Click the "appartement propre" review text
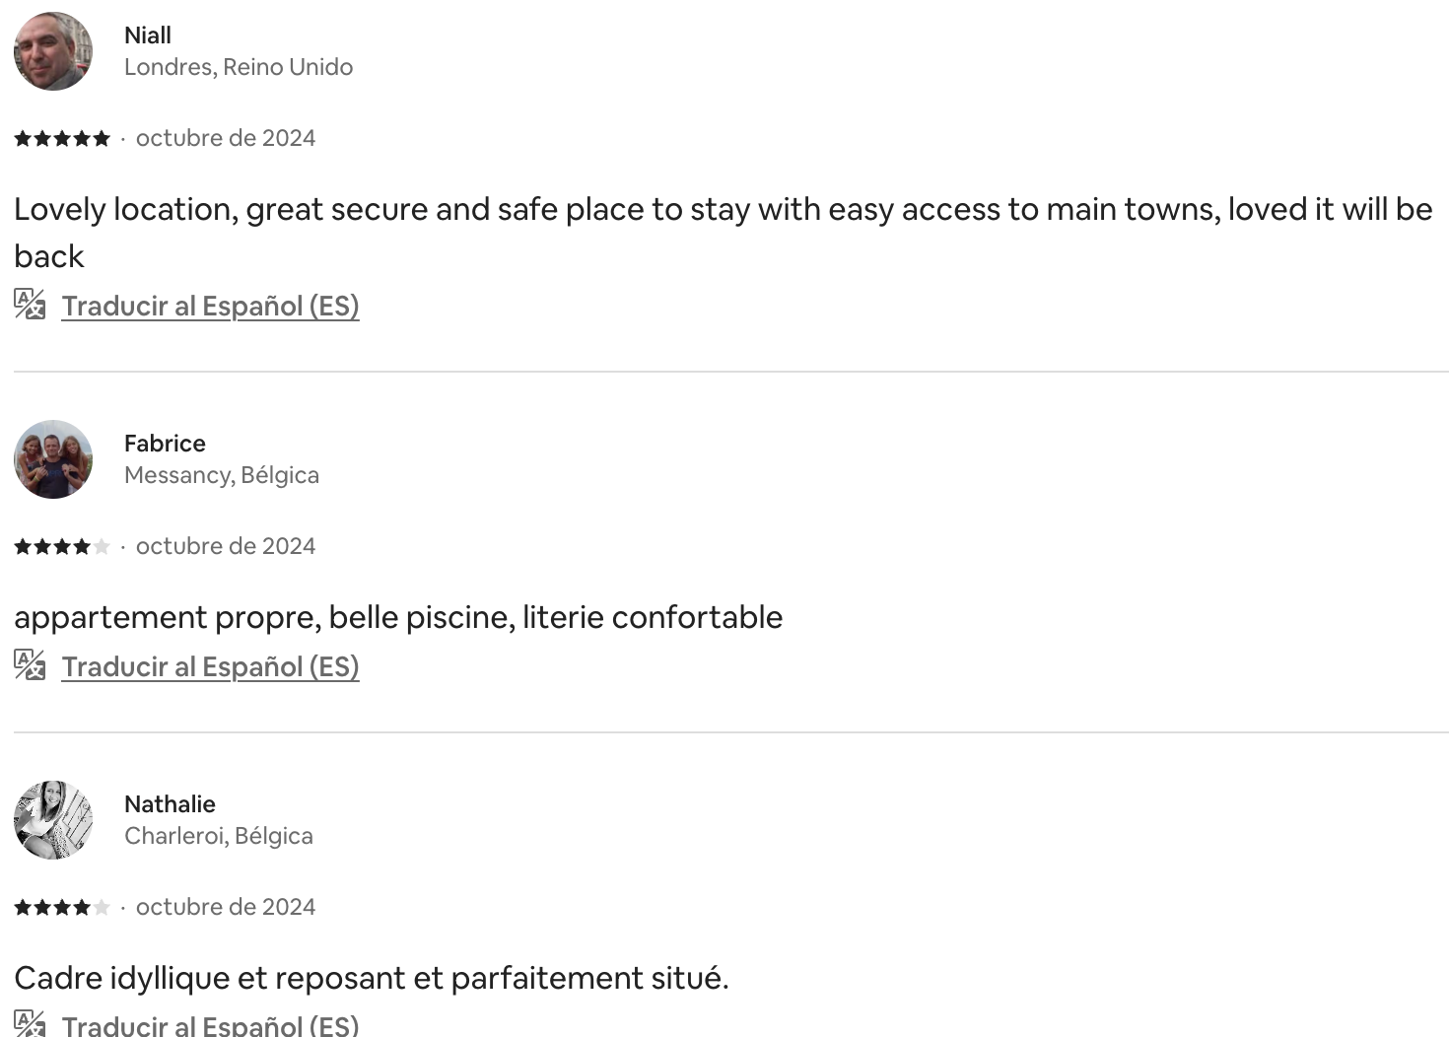The image size is (1449, 1037). [x=398, y=618]
